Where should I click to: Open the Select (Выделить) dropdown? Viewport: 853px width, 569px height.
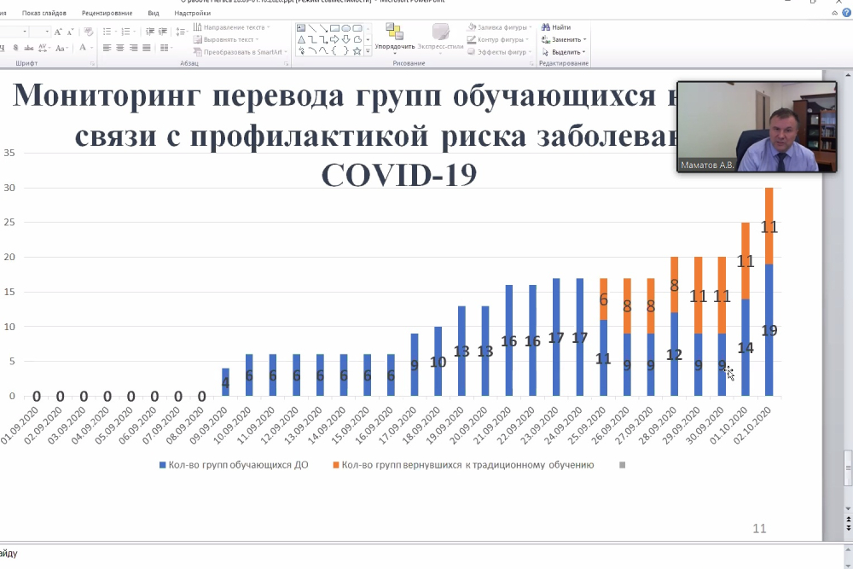pos(566,51)
